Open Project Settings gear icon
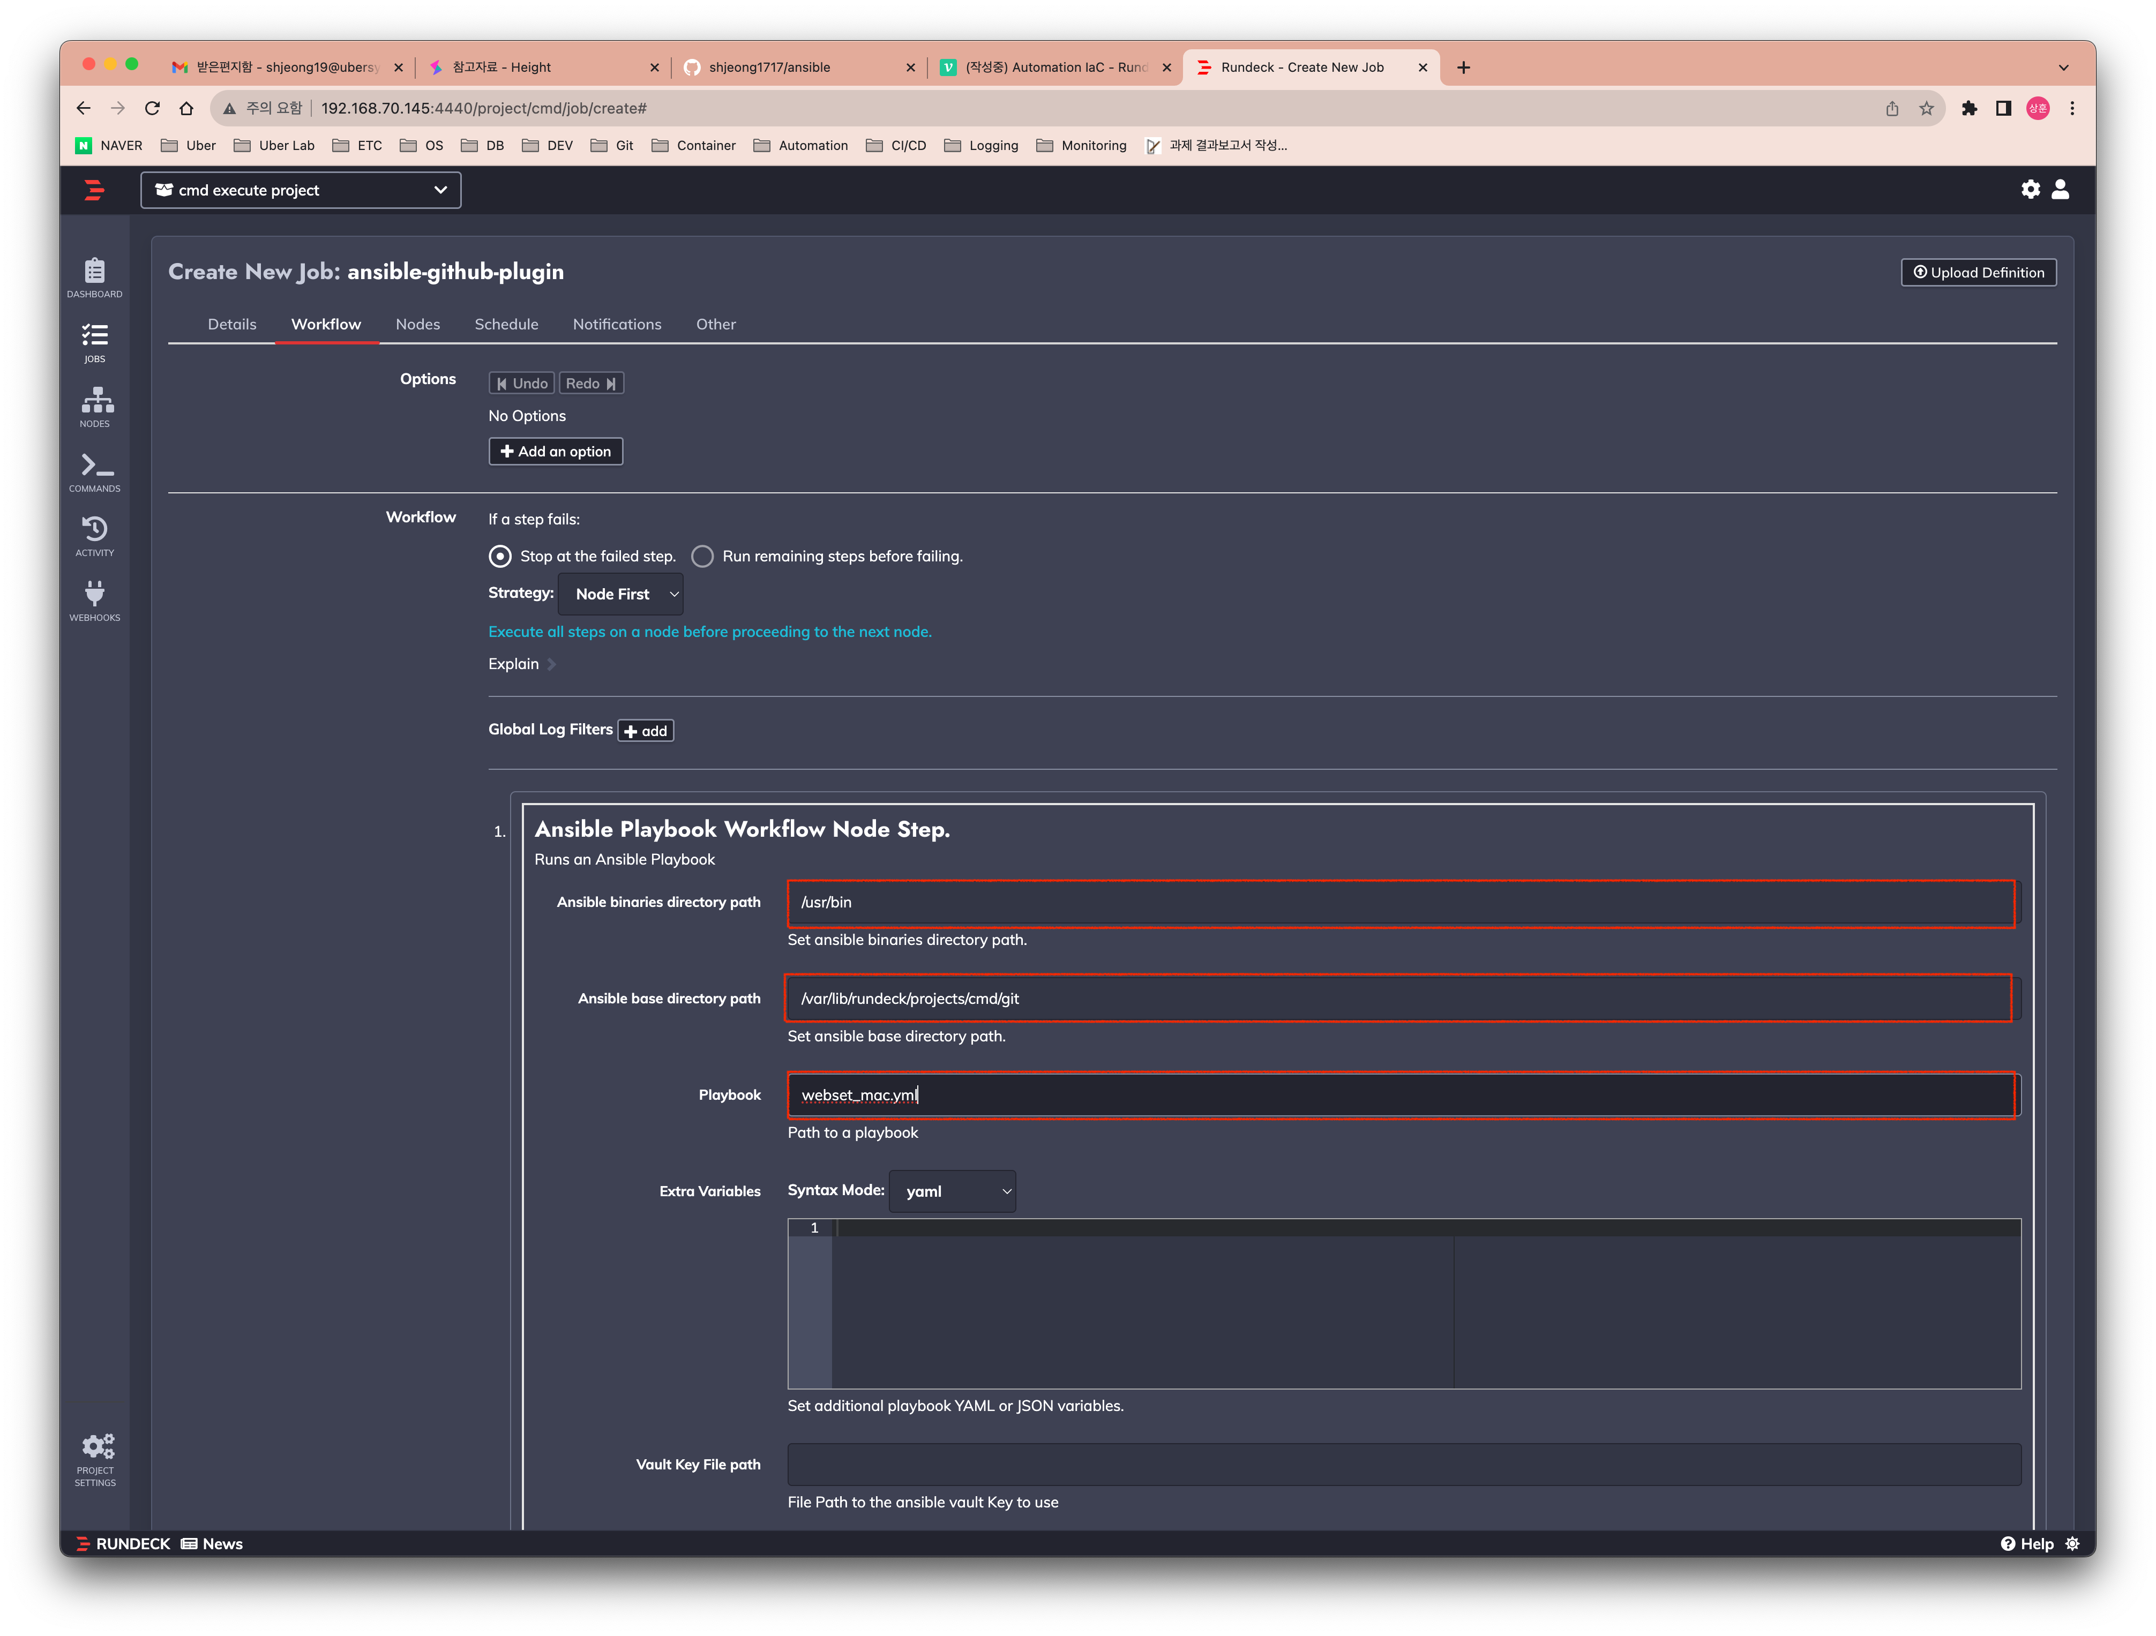Viewport: 2156px width, 1636px height. click(94, 1460)
